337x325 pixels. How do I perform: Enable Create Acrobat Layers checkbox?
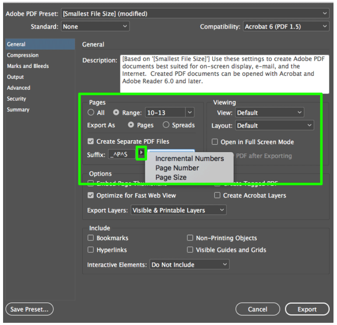[x=217, y=195]
